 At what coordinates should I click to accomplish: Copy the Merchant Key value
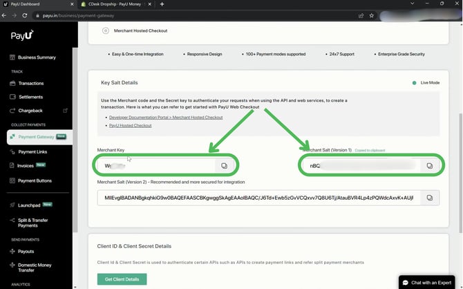tap(224, 166)
